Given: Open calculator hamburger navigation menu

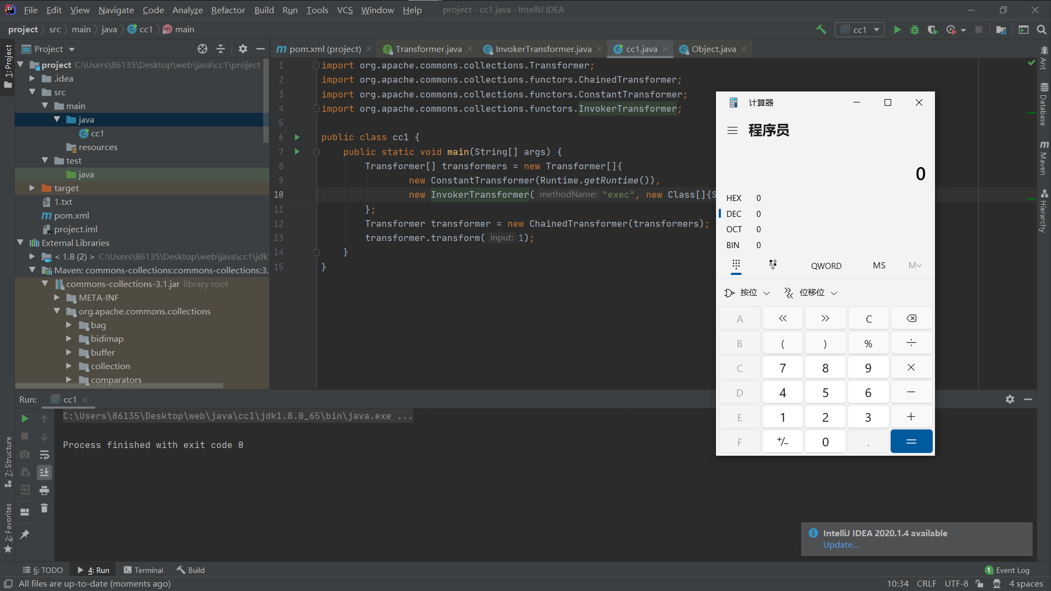Looking at the screenshot, I should point(732,130).
